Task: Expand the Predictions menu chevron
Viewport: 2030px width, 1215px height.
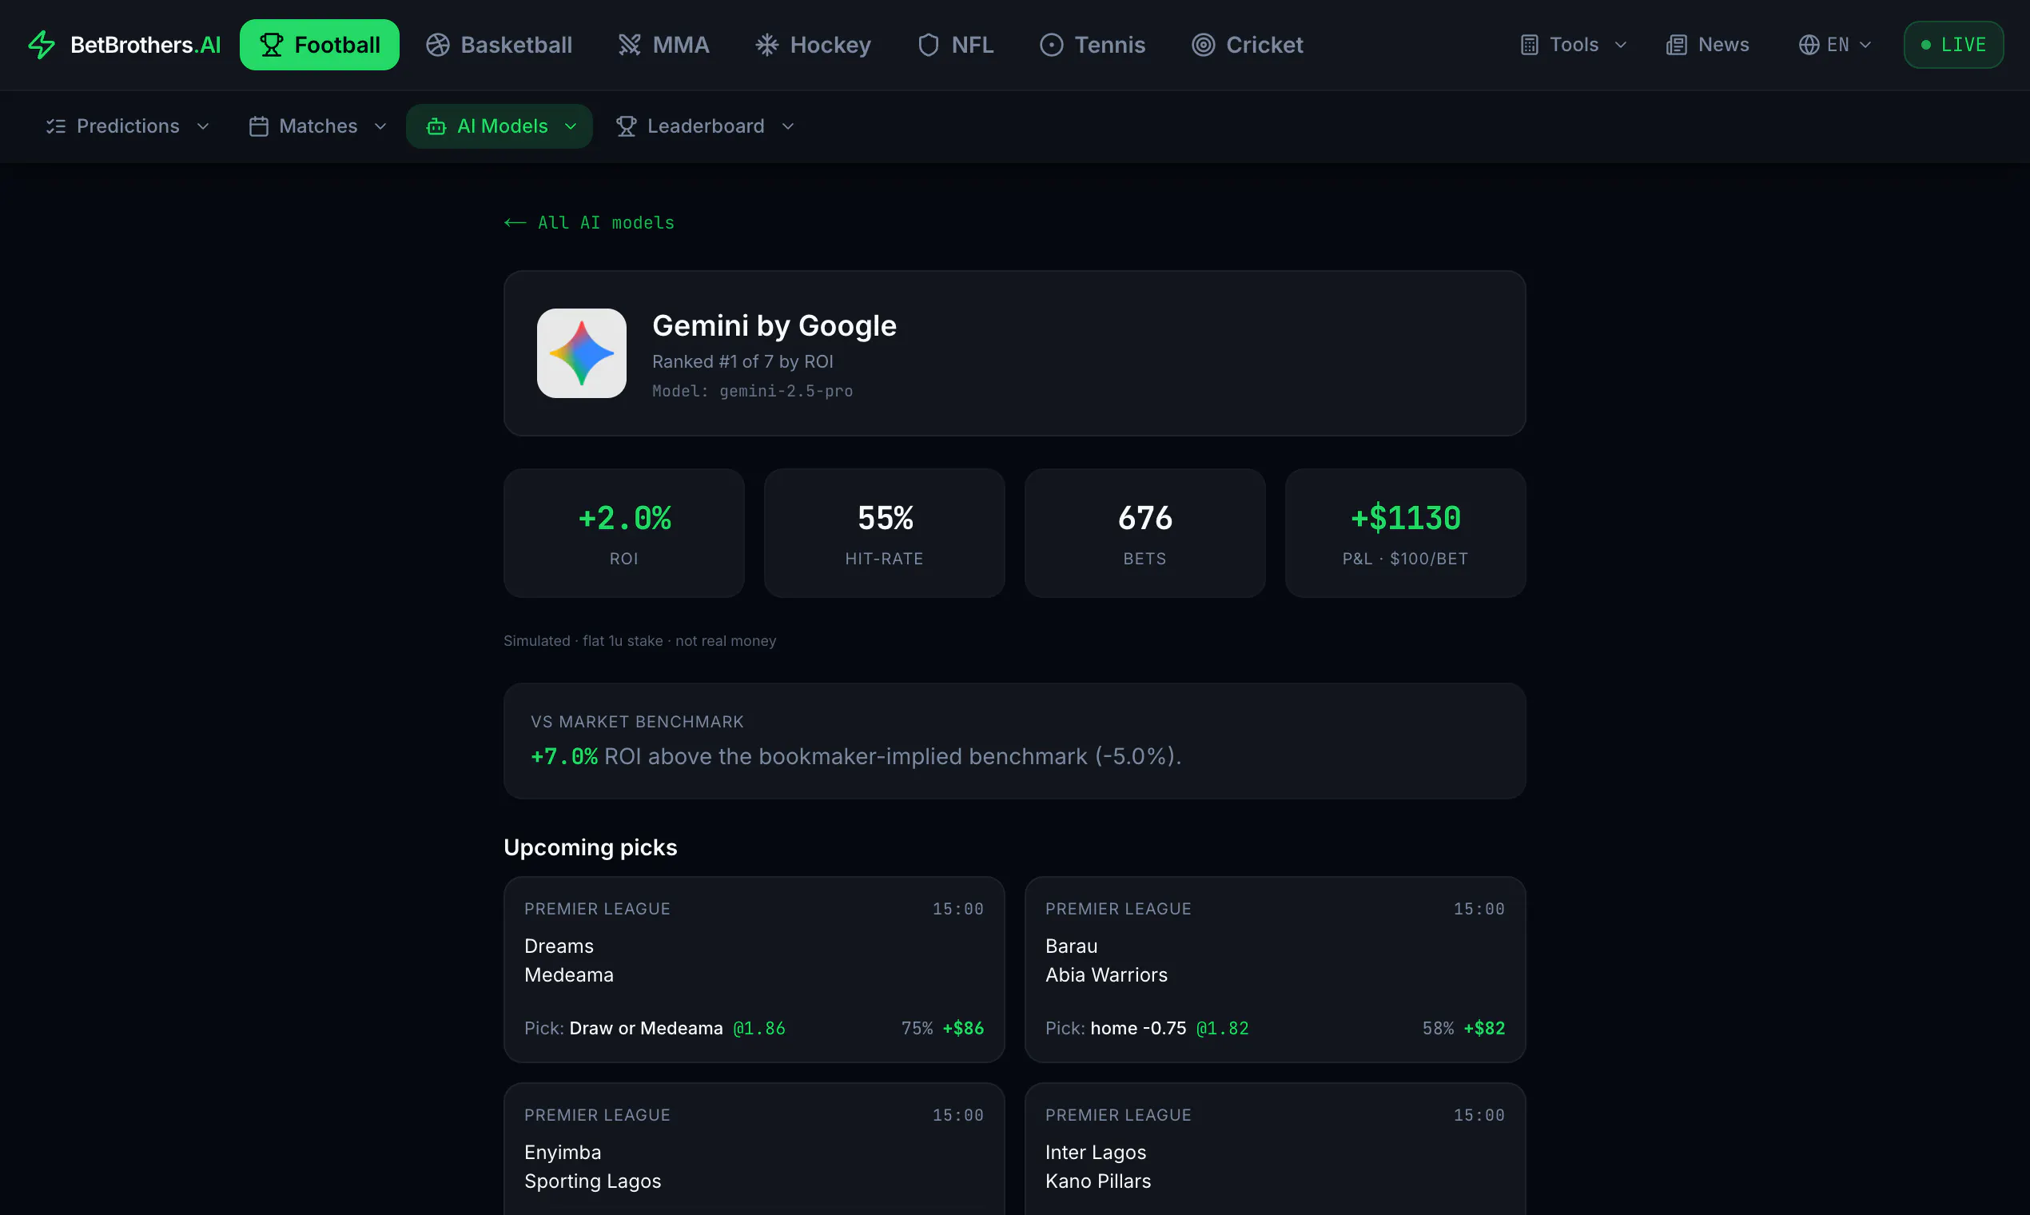Action: pyautogui.click(x=203, y=126)
